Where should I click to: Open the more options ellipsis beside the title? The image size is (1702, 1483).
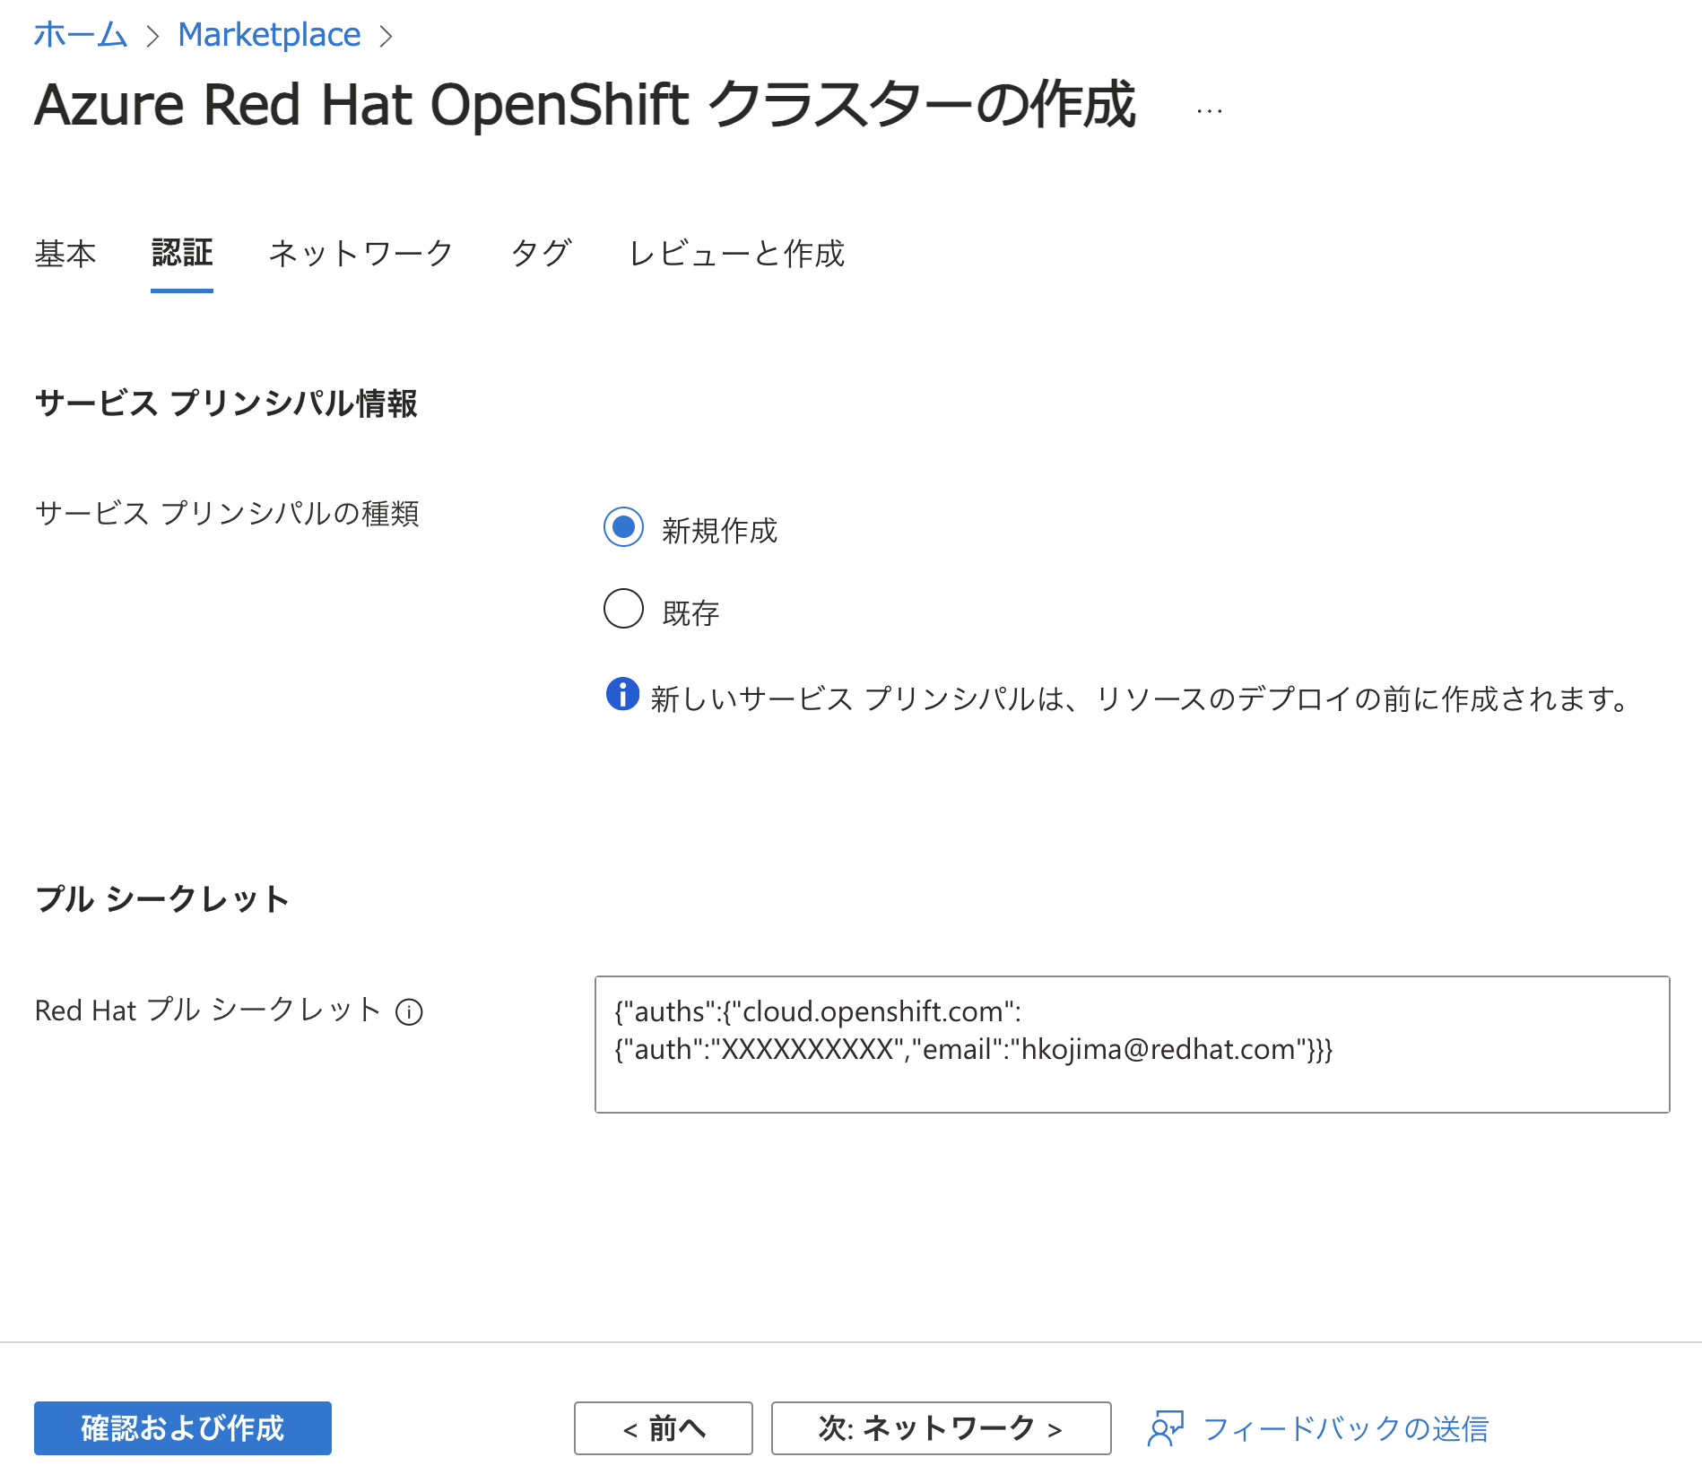(x=1209, y=111)
